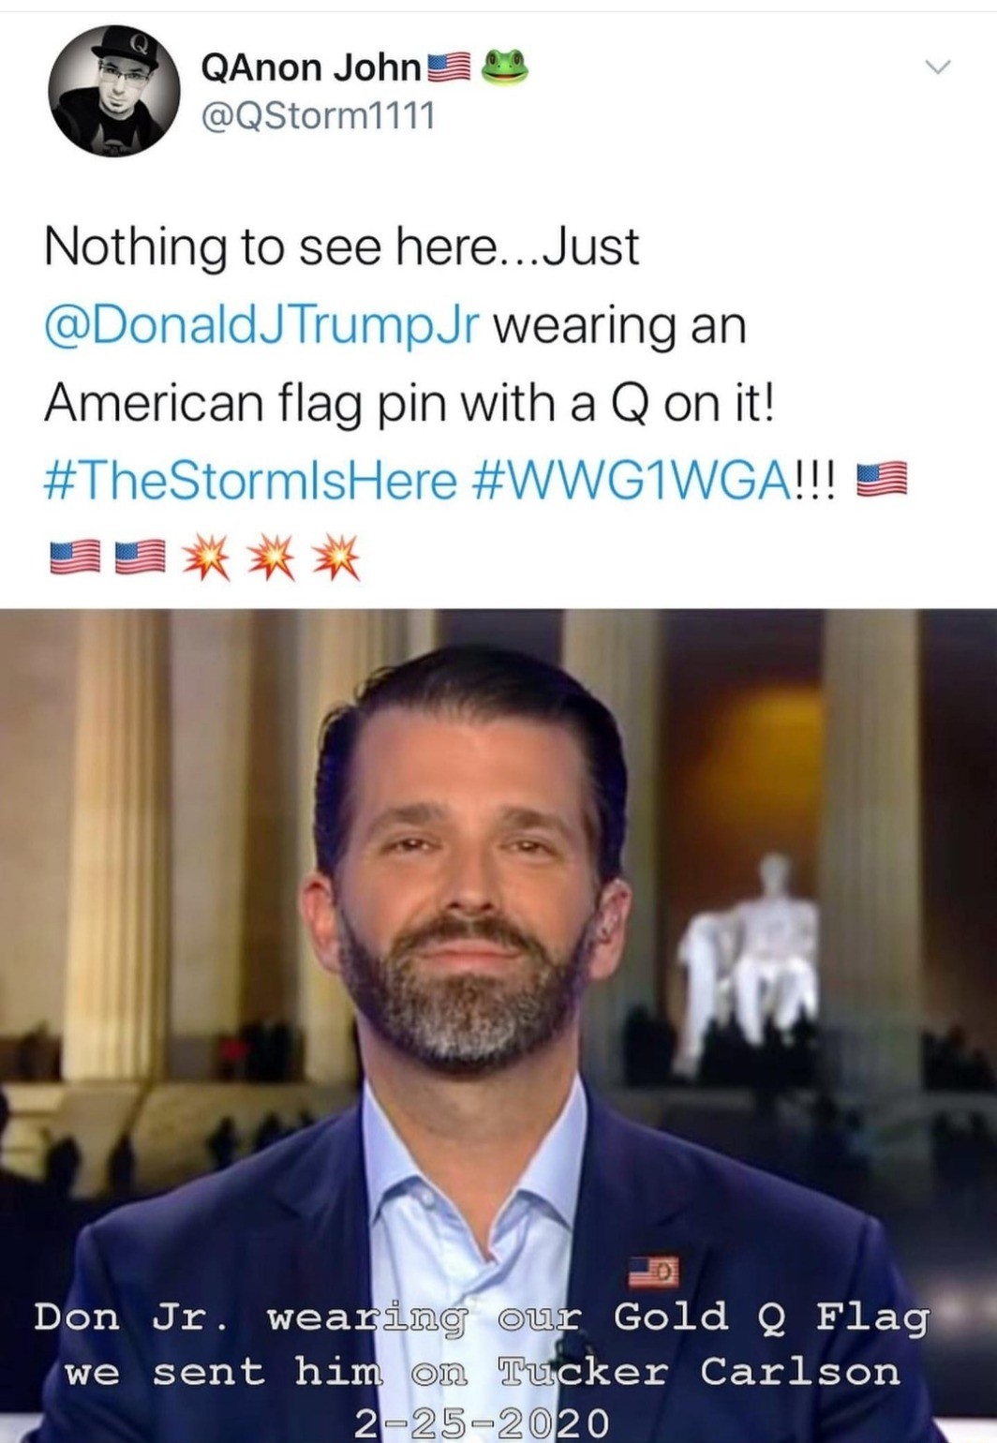Click the "Nothing to see here" tweet text
This screenshot has height=1443, width=997.
(x=341, y=247)
